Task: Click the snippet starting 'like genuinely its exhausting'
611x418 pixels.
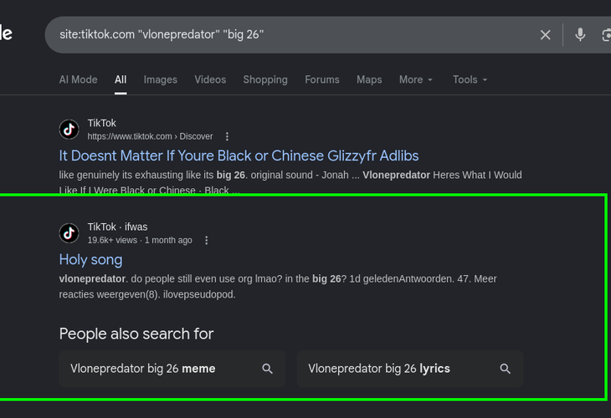Action: (290, 182)
